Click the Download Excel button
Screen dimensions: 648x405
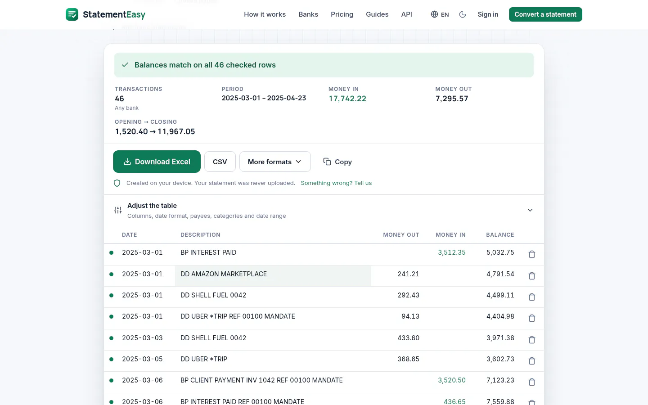(157, 162)
